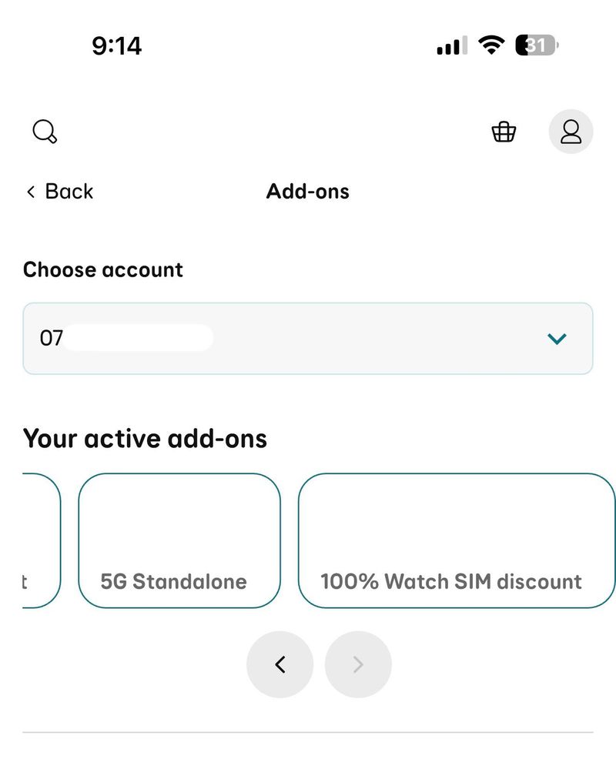This screenshot has width=616, height=769.
Task: Tap the cellular signal bars
Action: pyautogui.click(x=451, y=47)
